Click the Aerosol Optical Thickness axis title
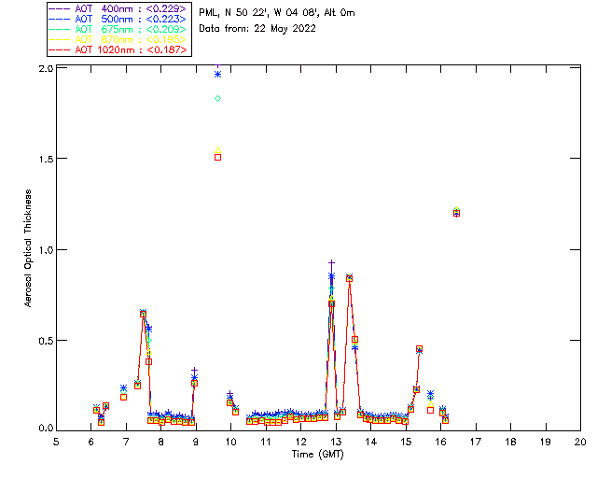The width and height of the screenshot is (597, 478). click(x=28, y=248)
